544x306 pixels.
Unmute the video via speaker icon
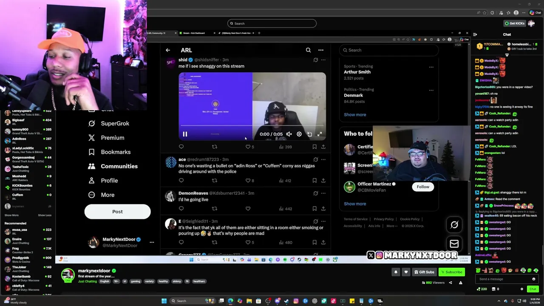[x=289, y=134]
